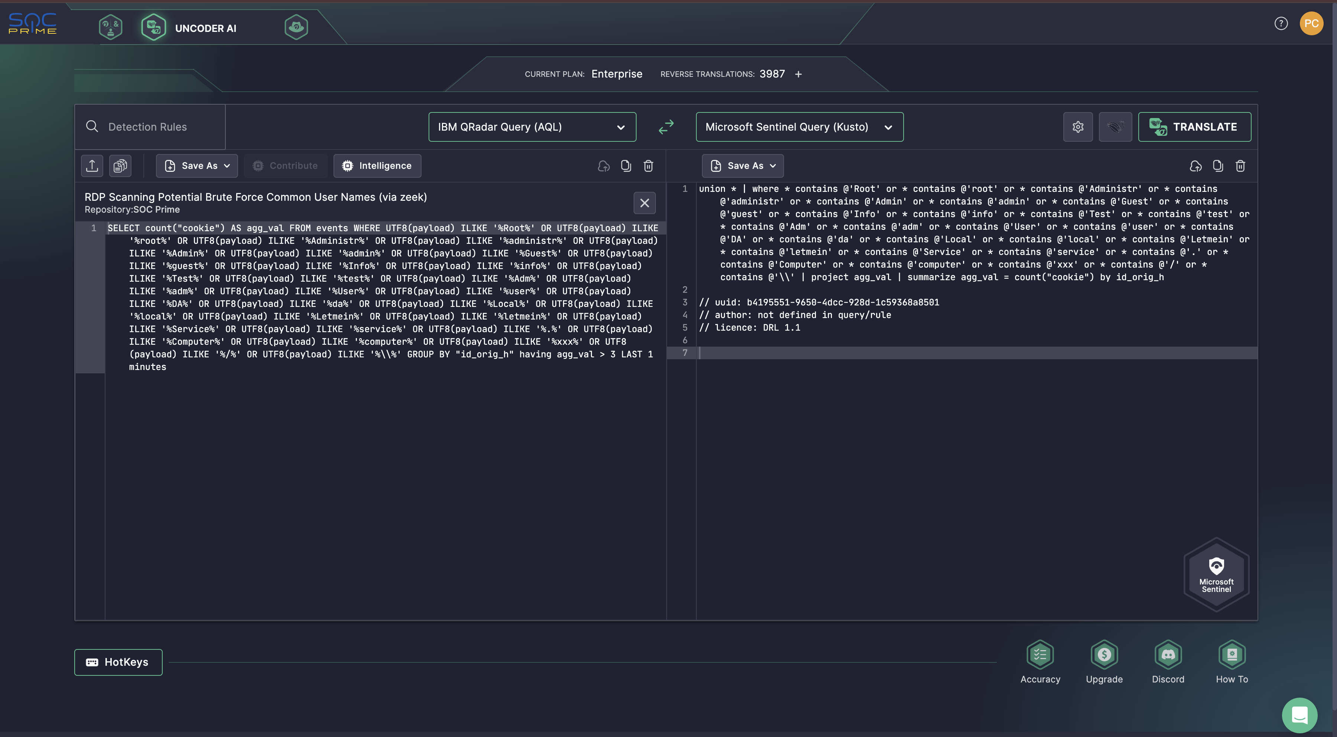This screenshot has width=1337, height=737.
Task: Expand Microsoft Sentinel Query target dropdown
Action: (799, 127)
